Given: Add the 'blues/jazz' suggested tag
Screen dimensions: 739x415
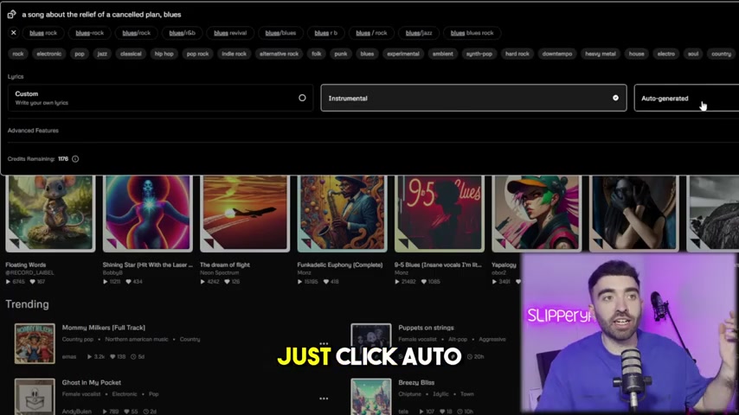Looking at the screenshot, I should [x=419, y=33].
